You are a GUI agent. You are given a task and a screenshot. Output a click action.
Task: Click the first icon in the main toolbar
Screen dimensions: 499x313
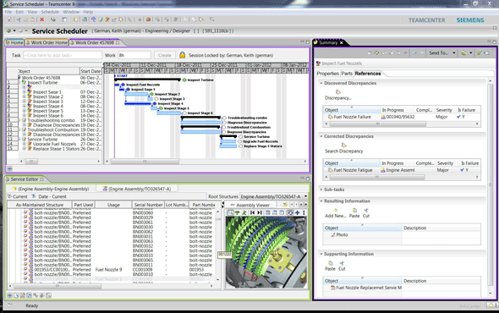pos(10,19)
